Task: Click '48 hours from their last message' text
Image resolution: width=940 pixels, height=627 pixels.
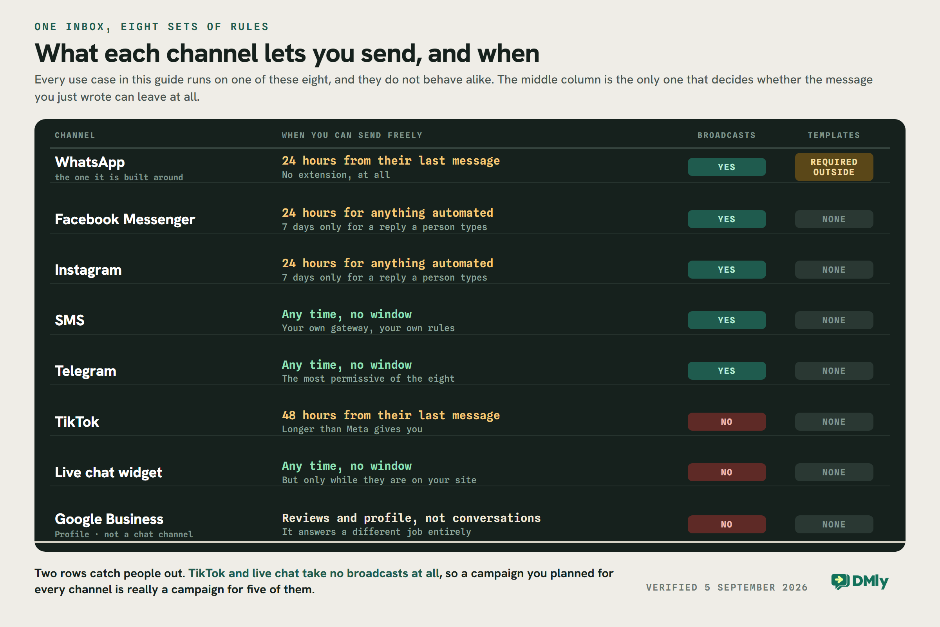Action: pos(391,415)
